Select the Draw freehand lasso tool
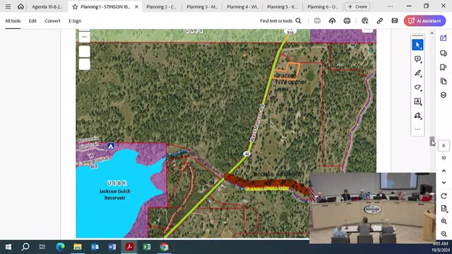 (x=417, y=87)
